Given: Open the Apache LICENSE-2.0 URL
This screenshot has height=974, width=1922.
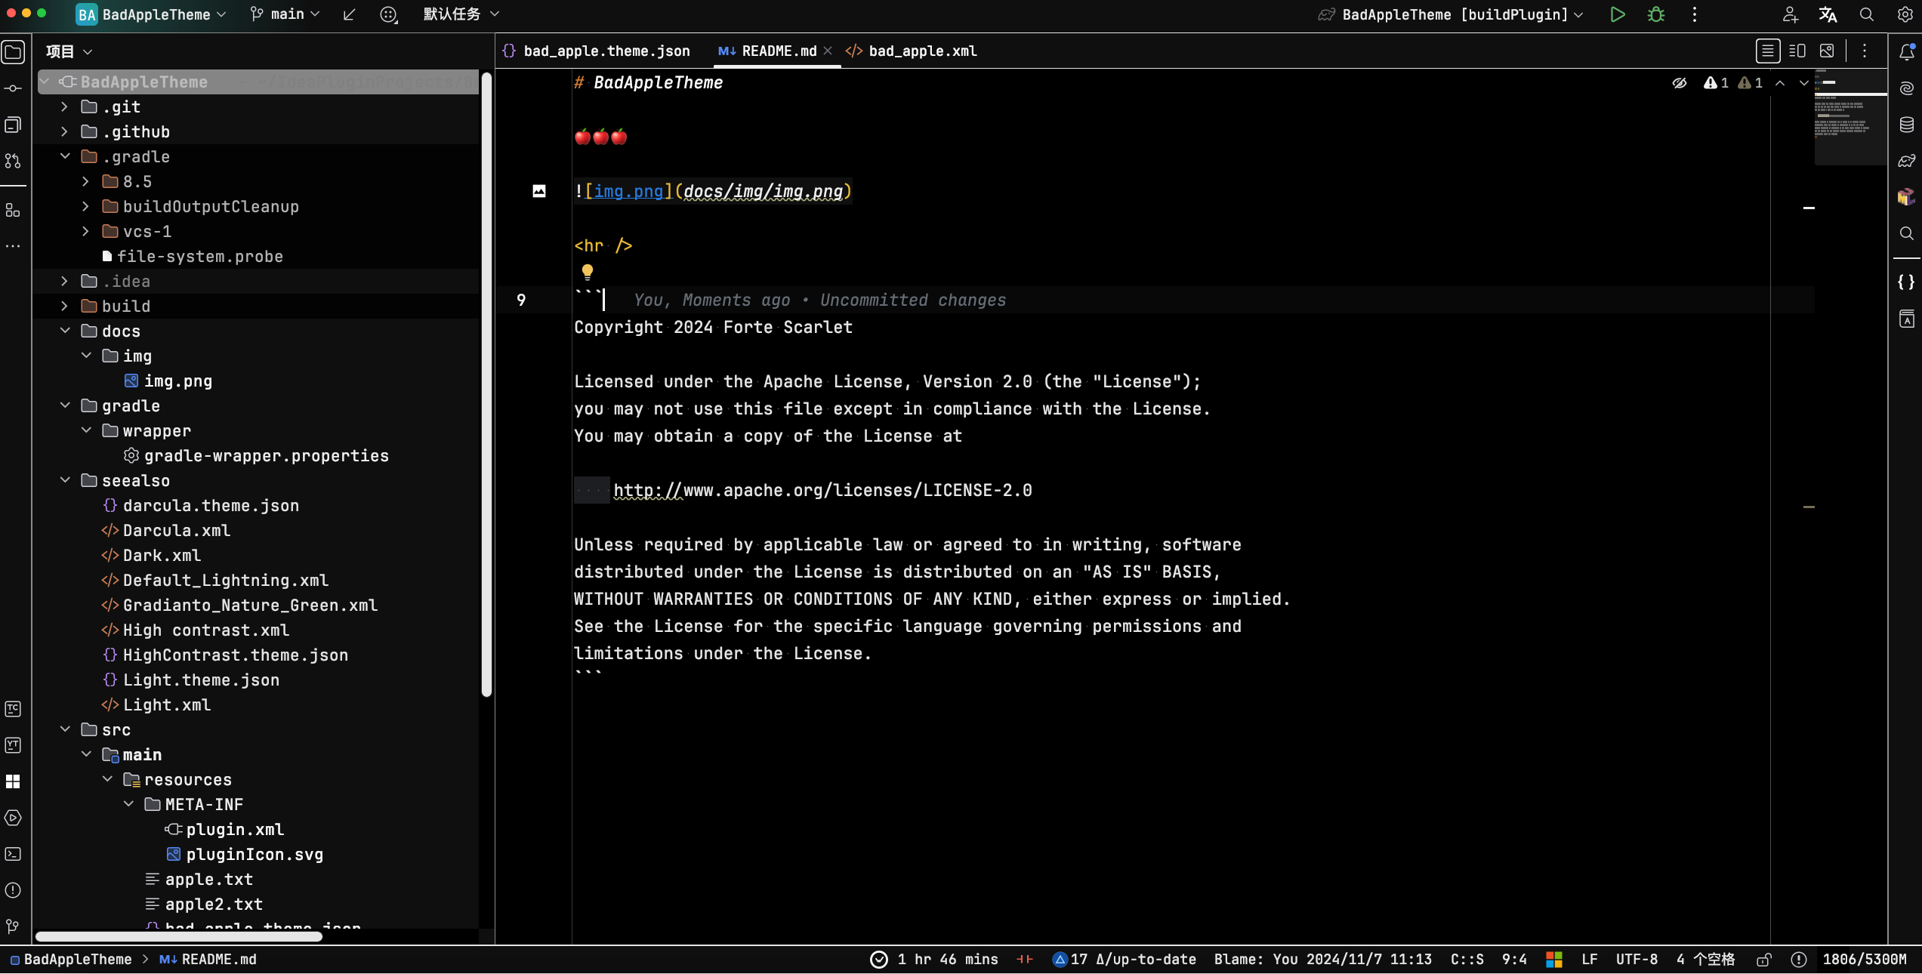Looking at the screenshot, I should 822,491.
